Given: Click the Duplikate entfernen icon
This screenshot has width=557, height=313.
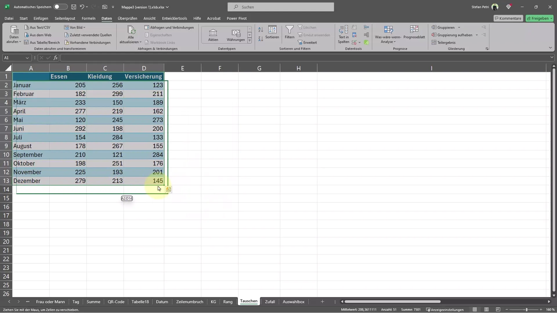Looking at the screenshot, I should (354, 35).
